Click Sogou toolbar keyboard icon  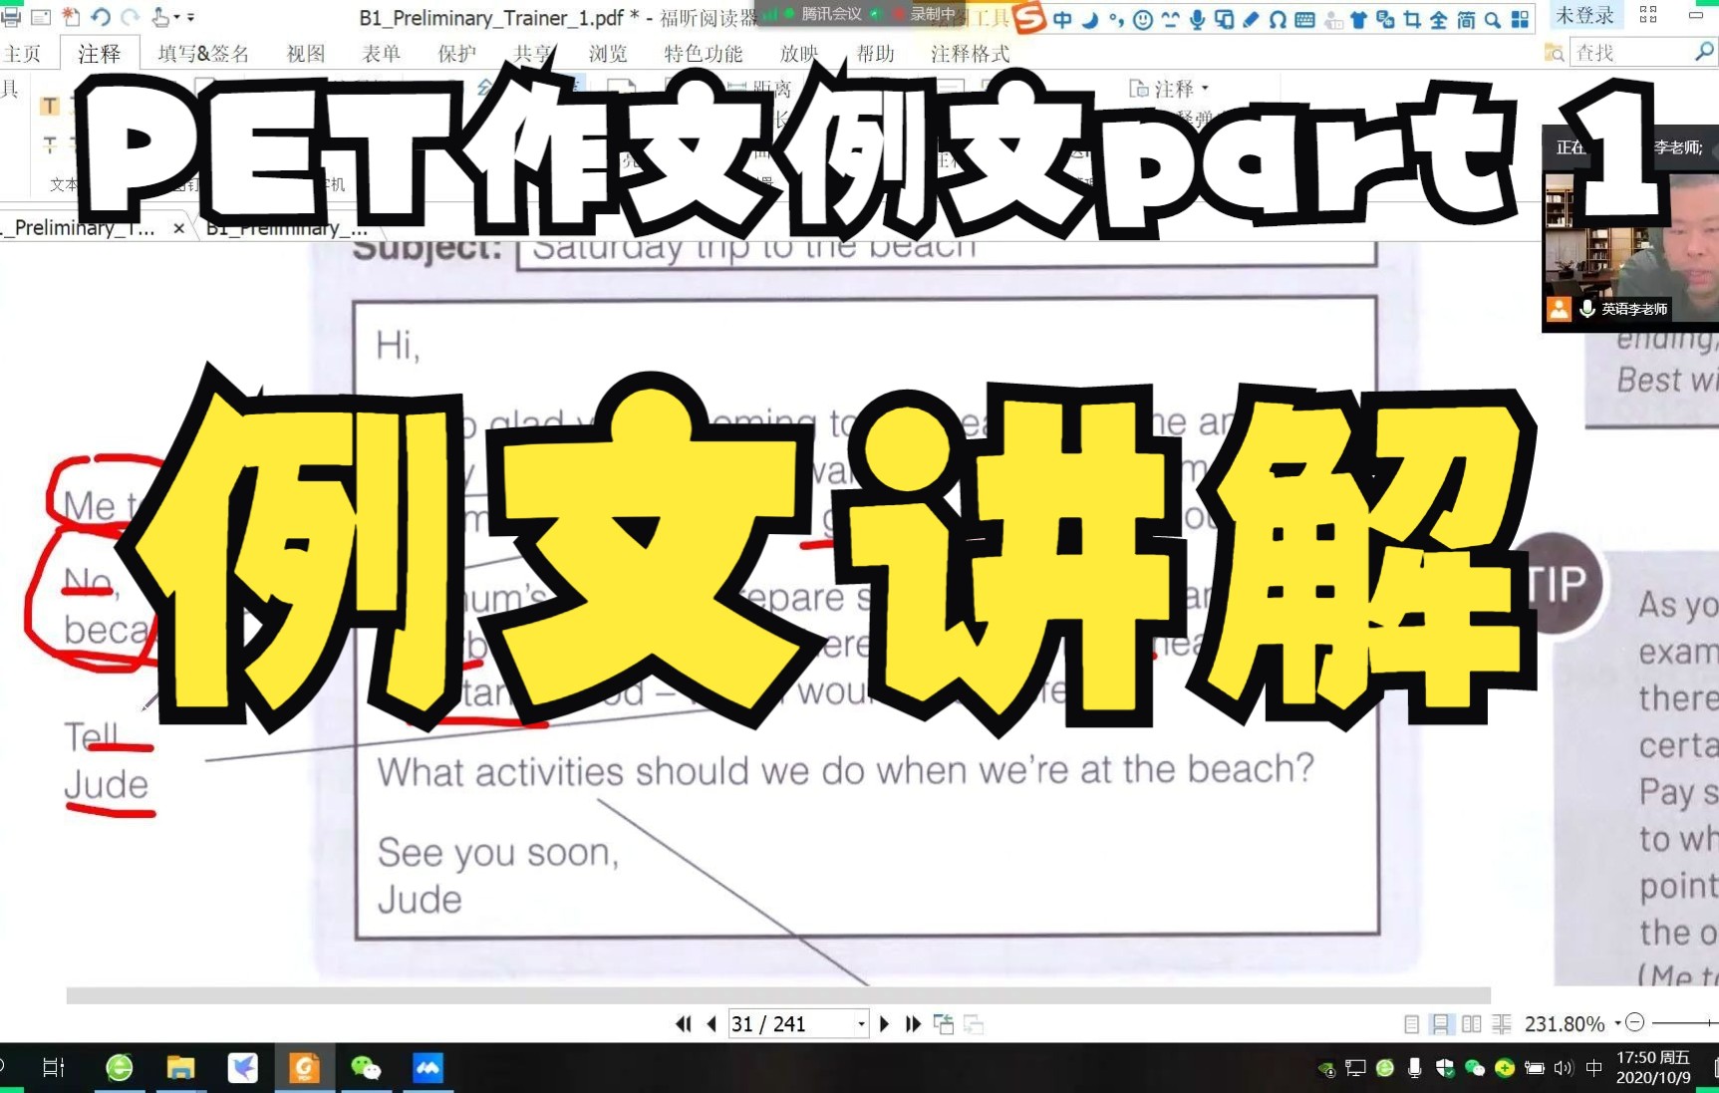point(1304,18)
